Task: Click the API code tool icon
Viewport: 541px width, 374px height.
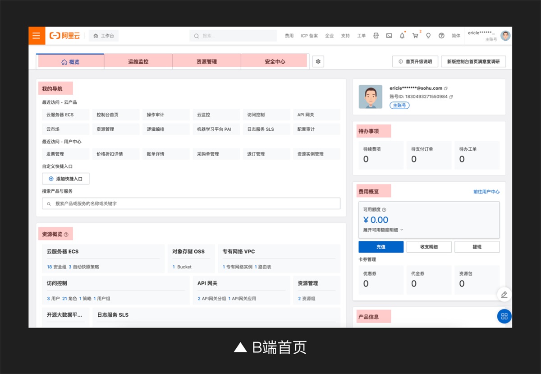Action: [x=376, y=36]
